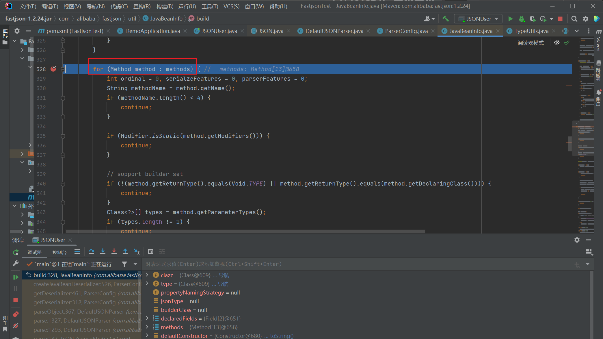The height and width of the screenshot is (339, 603).
Task: Click the Step Over debugger icon
Action: click(x=92, y=251)
